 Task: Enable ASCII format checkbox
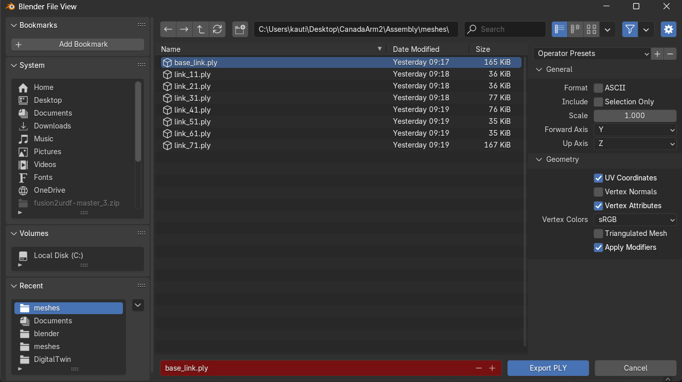(x=598, y=88)
